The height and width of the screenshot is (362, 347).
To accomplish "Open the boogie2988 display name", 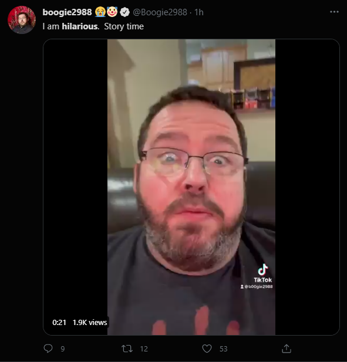I will pyautogui.click(x=67, y=12).
